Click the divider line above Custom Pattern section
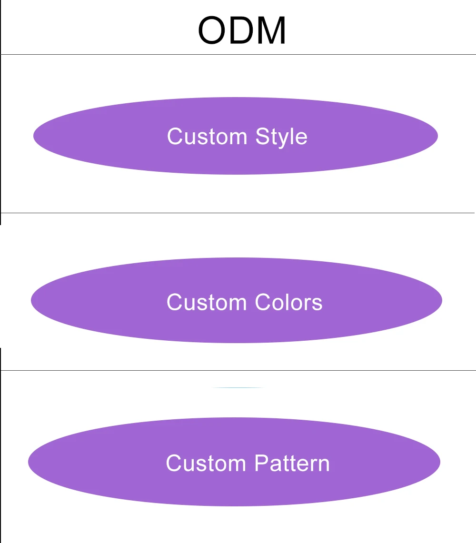This screenshot has width=476, height=543. (x=238, y=370)
